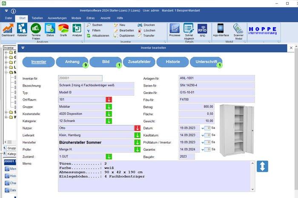Open the Ort/Raum selection with red arrow
The width and height of the screenshot is (298, 198).
109,99
